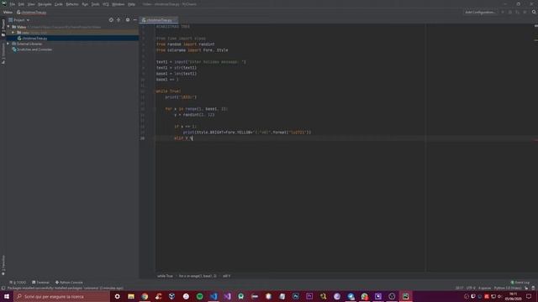
Task: Click the taskbar clock and date
Action: (x=514, y=296)
